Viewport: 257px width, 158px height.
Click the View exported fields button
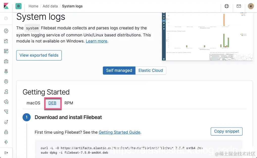tap(39, 55)
